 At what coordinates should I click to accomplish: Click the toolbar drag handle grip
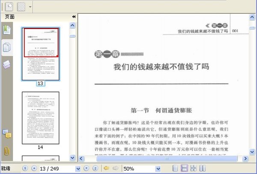[2, 7]
